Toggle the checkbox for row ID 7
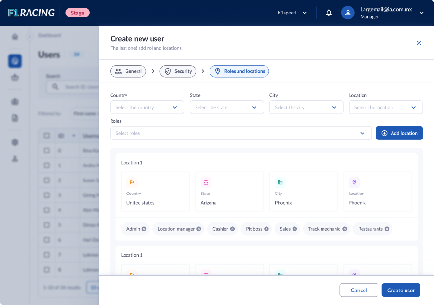This screenshot has width=434, height=305. 47,255
